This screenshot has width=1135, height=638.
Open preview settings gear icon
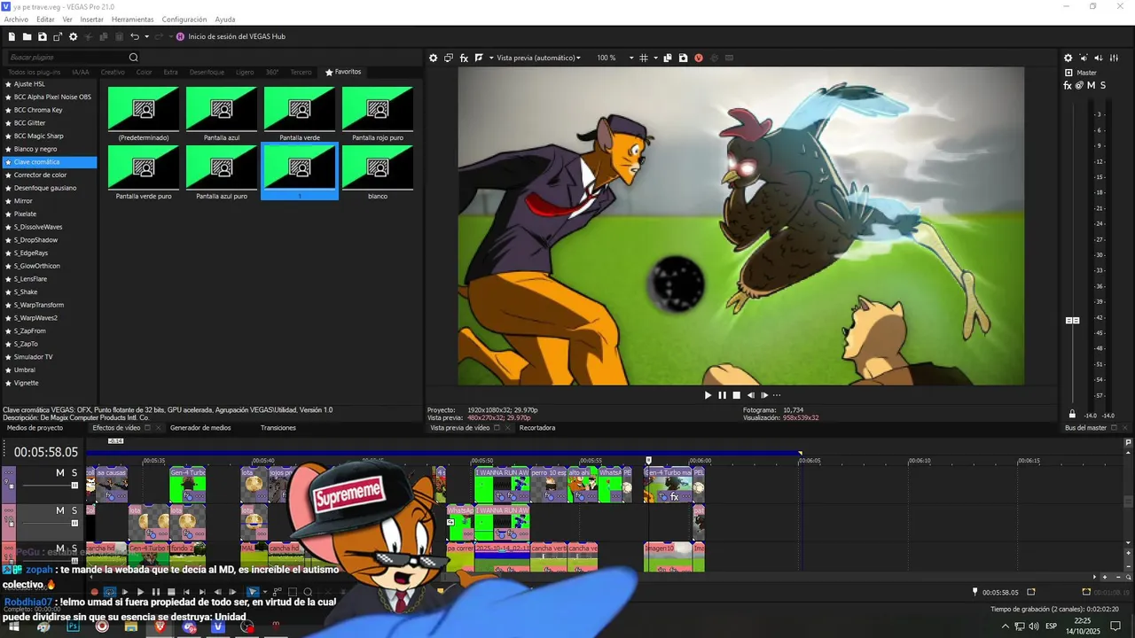[x=433, y=58]
